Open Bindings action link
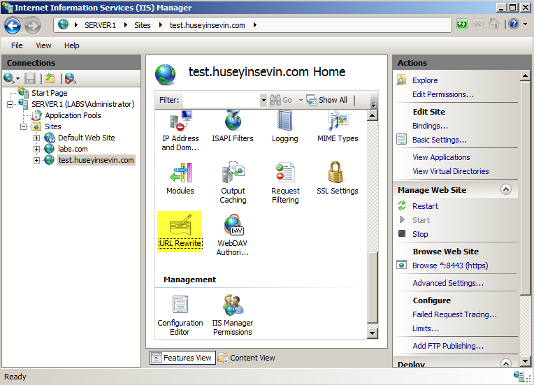 pyautogui.click(x=430, y=126)
